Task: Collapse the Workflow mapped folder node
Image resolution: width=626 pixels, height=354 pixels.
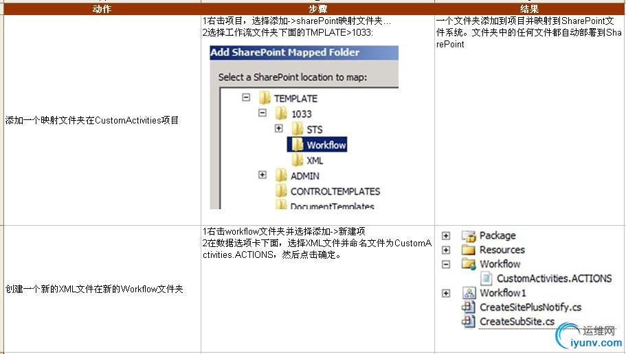Action: coord(446,264)
